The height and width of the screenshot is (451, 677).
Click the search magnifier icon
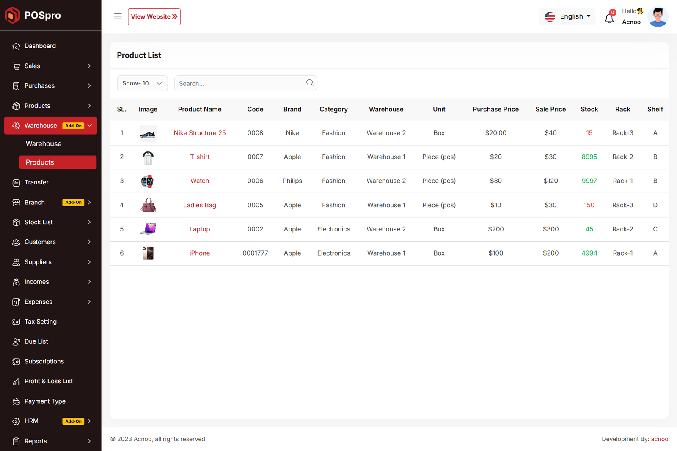310,83
